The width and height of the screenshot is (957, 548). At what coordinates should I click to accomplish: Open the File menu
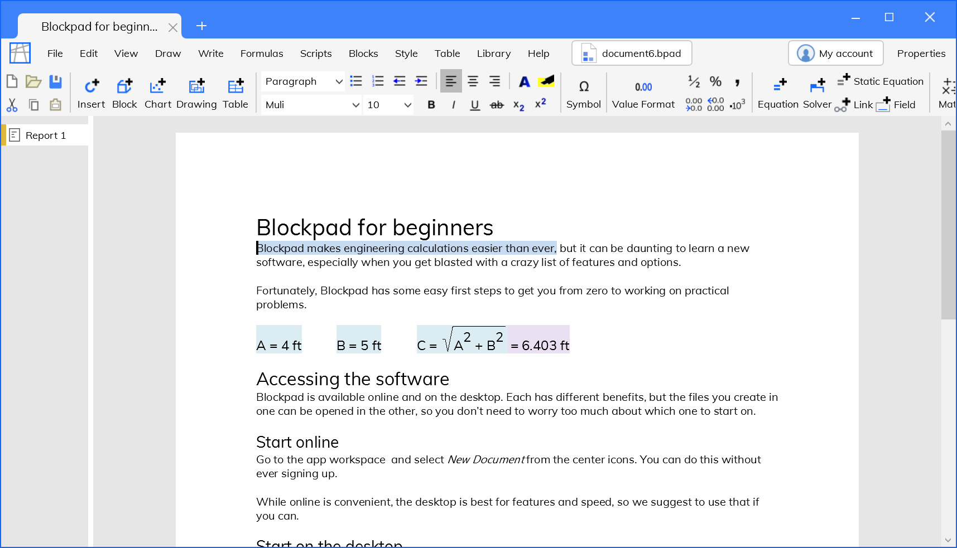tap(55, 54)
